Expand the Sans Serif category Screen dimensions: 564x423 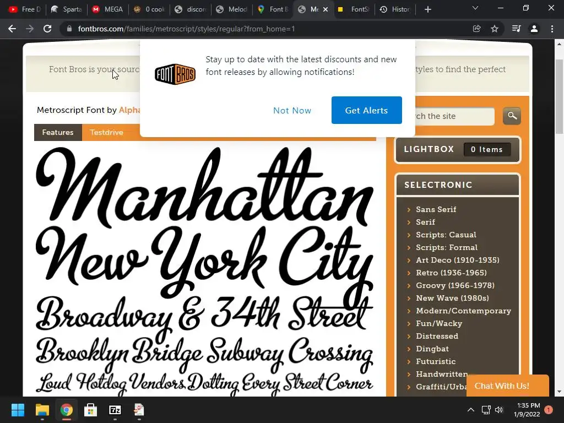pyautogui.click(x=436, y=209)
